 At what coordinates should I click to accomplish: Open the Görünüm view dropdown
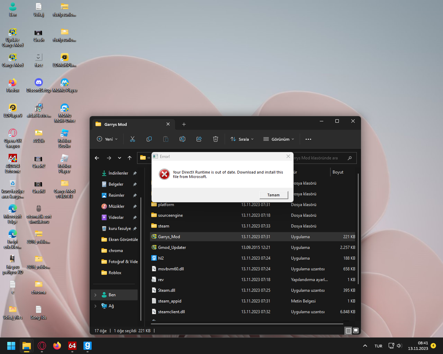[x=279, y=139]
